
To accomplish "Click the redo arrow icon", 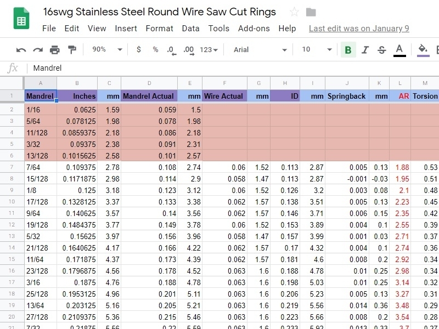I will pyautogui.click(x=38, y=50).
